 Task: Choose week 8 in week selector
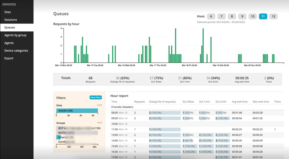[x=232, y=17]
